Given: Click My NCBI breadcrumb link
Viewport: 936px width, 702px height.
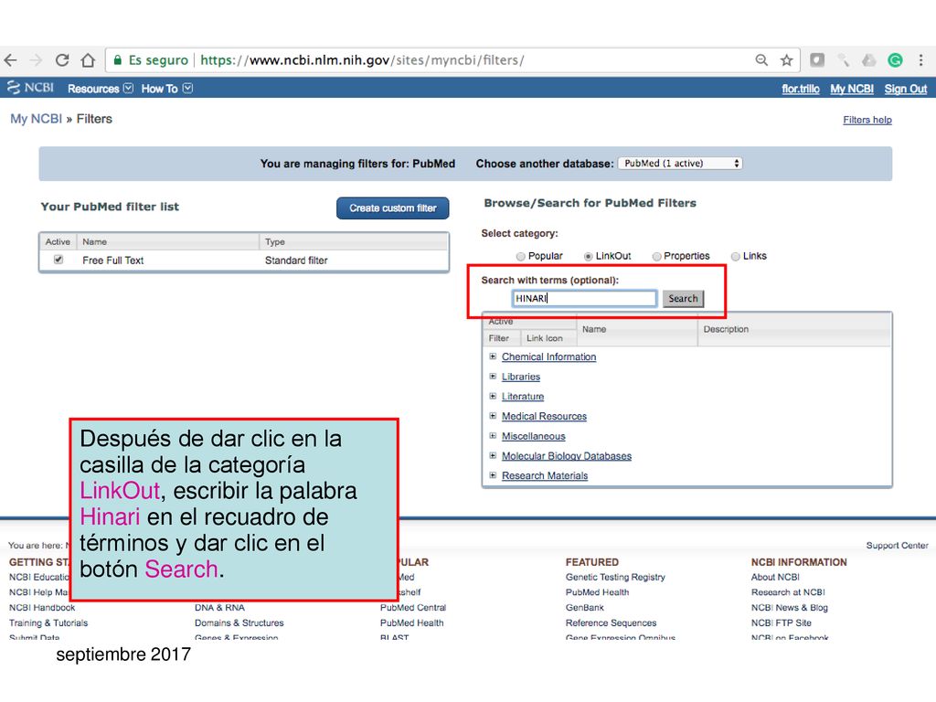Looking at the screenshot, I should [36, 119].
